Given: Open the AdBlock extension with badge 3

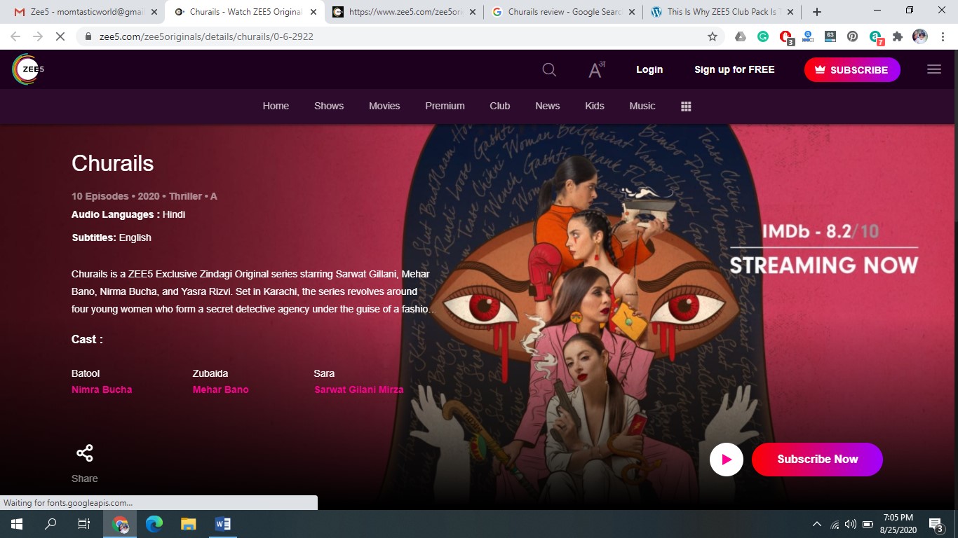Looking at the screenshot, I should pyautogui.click(x=786, y=37).
